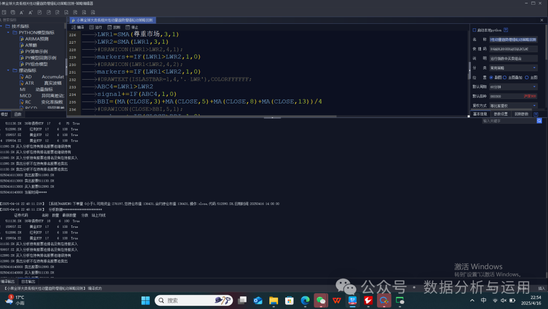
Task: Open WPS Office from taskbar
Action: pyautogui.click(x=336, y=300)
